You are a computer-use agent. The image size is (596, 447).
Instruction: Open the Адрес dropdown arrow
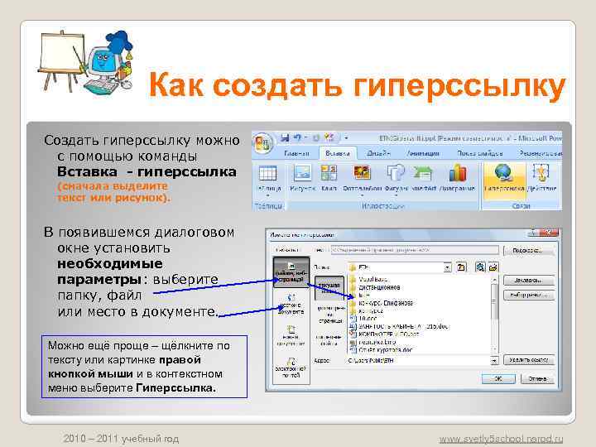[494, 360]
